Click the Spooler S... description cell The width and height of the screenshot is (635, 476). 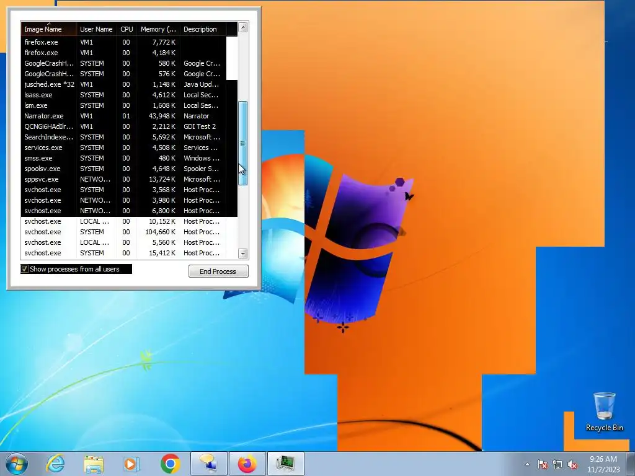pos(202,169)
